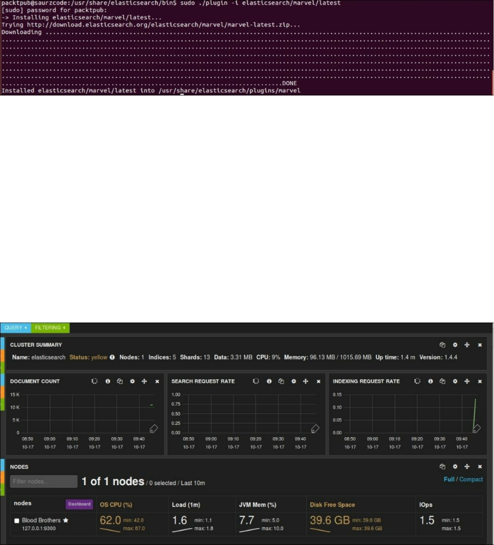Open Indexing Request Rate panel settings
The width and height of the screenshot is (494, 545).
tap(455, 381)
